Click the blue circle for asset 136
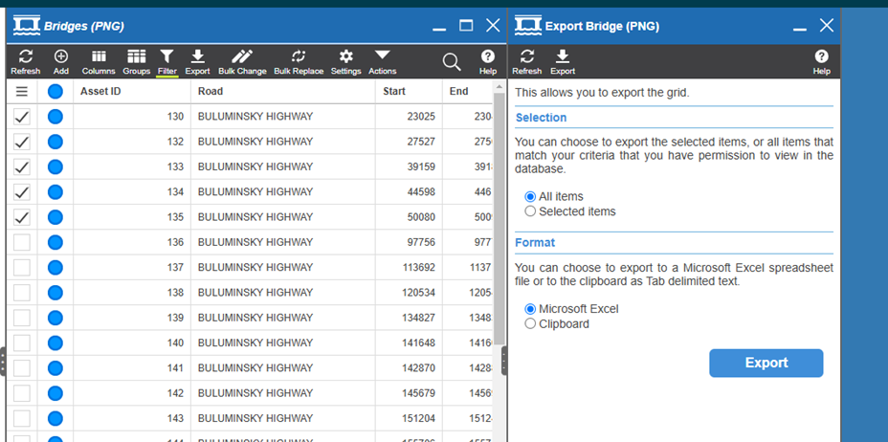Screen dimensions: 888x442 (55, 242)
